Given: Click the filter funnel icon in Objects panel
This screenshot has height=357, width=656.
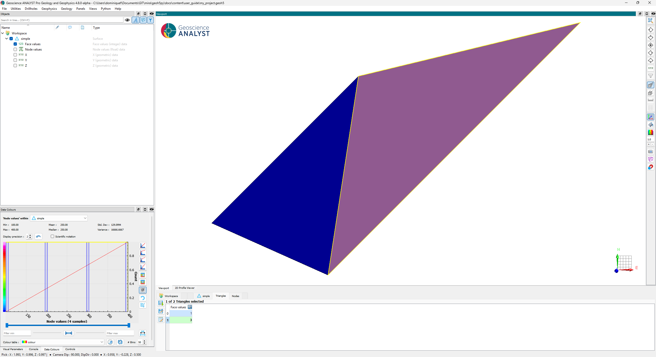Looking at the screenshot, I should [151, 20].
